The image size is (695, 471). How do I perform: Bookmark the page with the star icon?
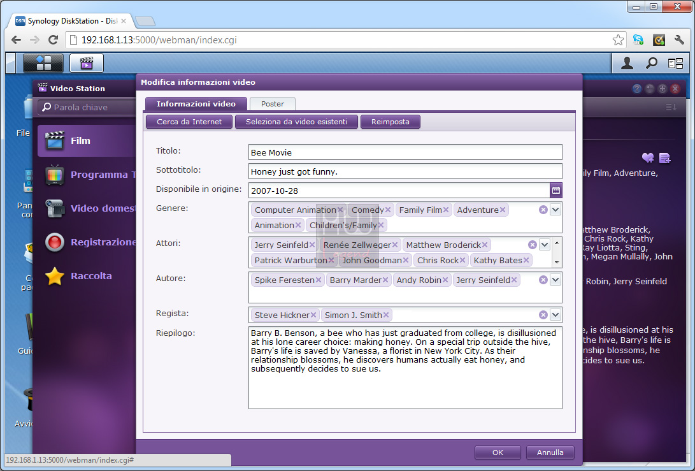(x=618, y=40)
